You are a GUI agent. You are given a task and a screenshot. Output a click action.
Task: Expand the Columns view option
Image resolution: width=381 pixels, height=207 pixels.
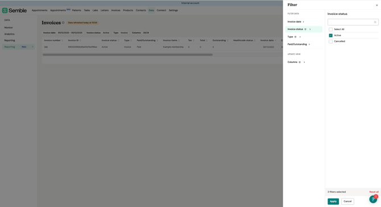pos(304,62)
